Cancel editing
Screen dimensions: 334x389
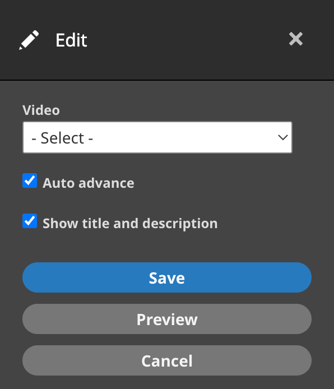167,360
